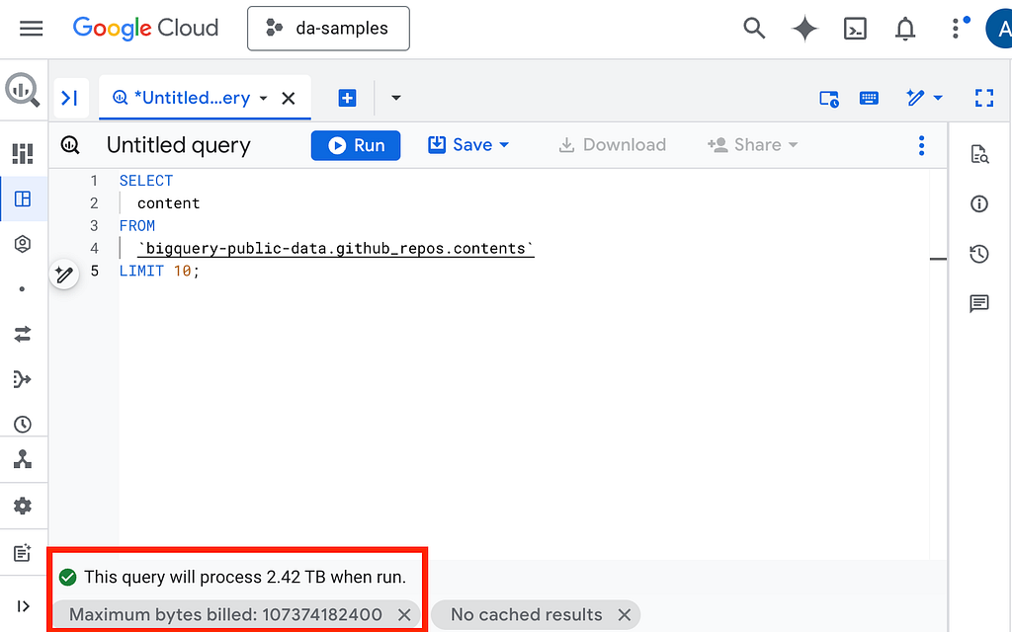Click the Google Cloud logo

click(x=145, y=29)
